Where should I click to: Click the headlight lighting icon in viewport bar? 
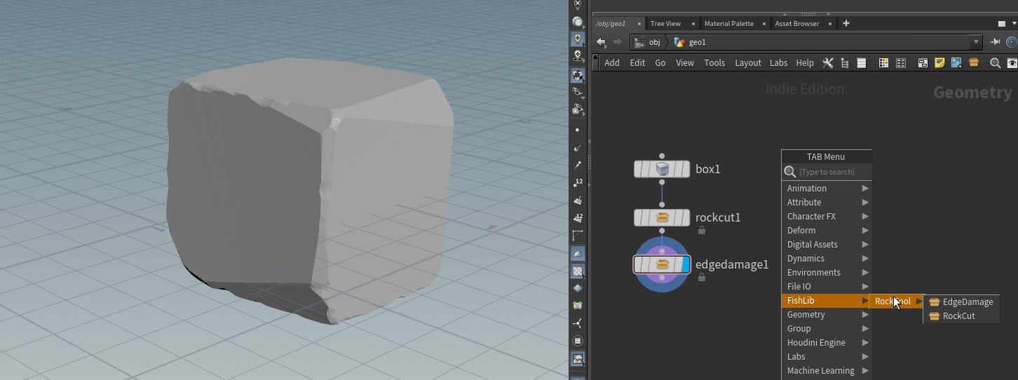578,39
